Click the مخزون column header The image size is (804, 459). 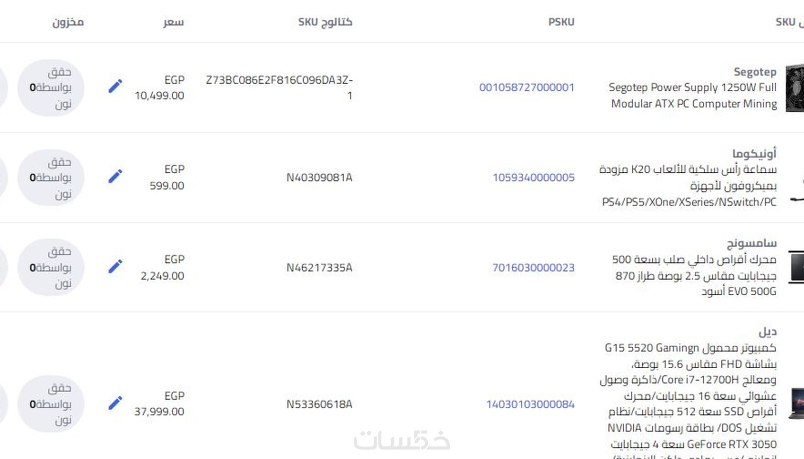click(68, 22)
